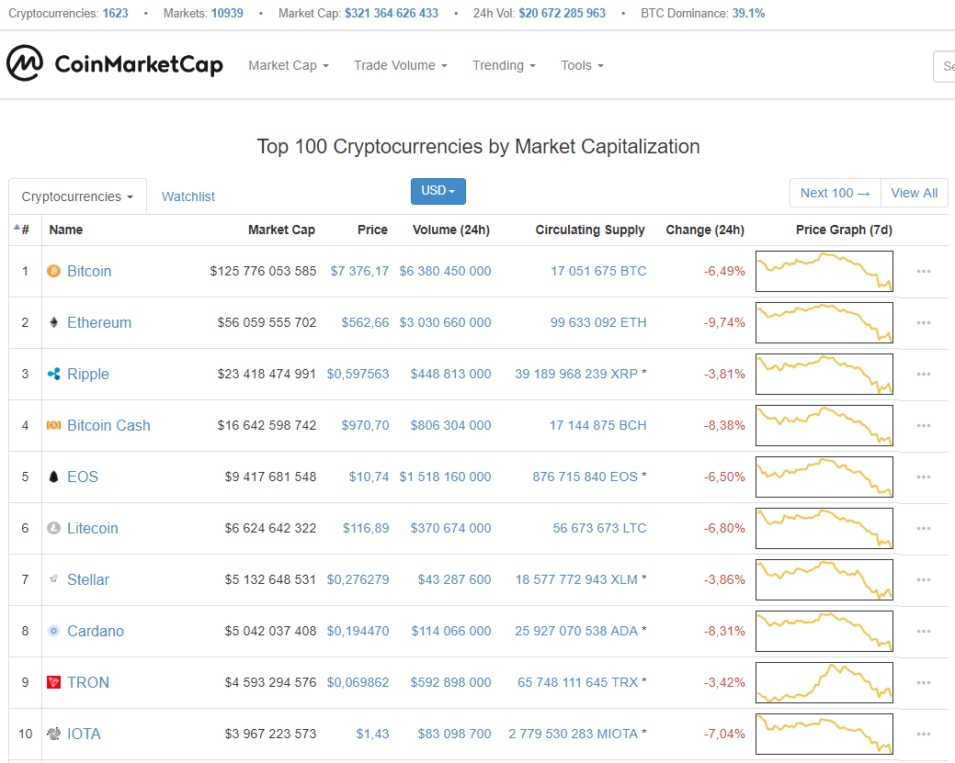Image resolution: width=955 pixels, height=763 pixels.
Task: Switch to the Watchlist tab
Action: coord(188,196)
